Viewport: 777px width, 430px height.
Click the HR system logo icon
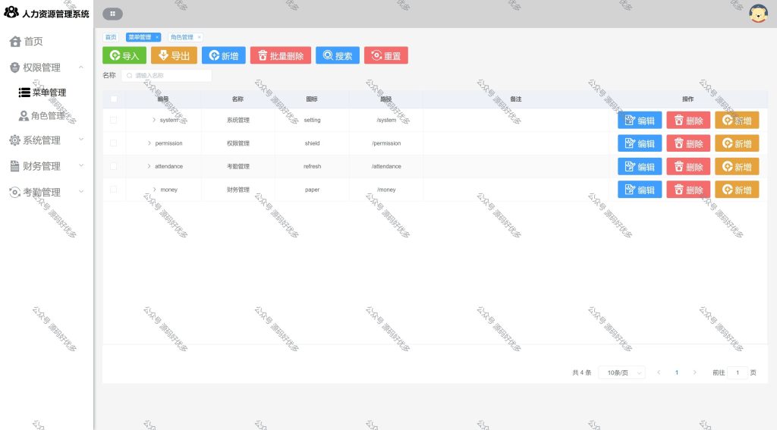(x=11, y=12)
